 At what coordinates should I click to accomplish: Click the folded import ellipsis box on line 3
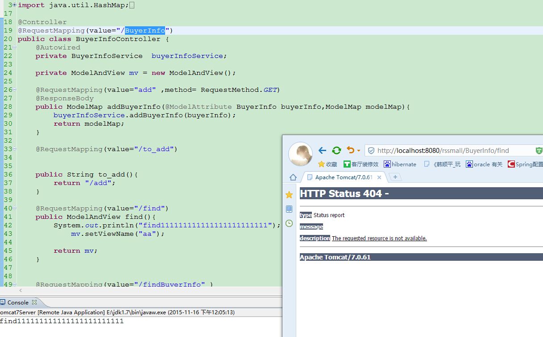coord(132,5)
